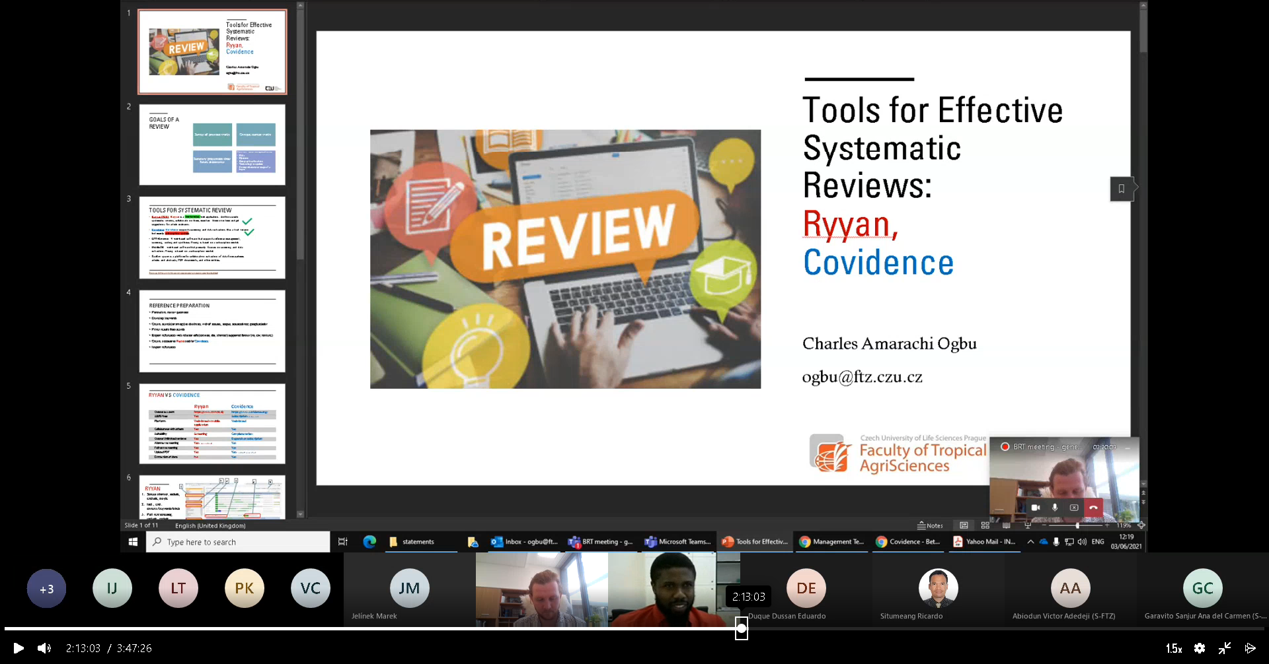Click the rightmost player control icon

click(1250, 648)
